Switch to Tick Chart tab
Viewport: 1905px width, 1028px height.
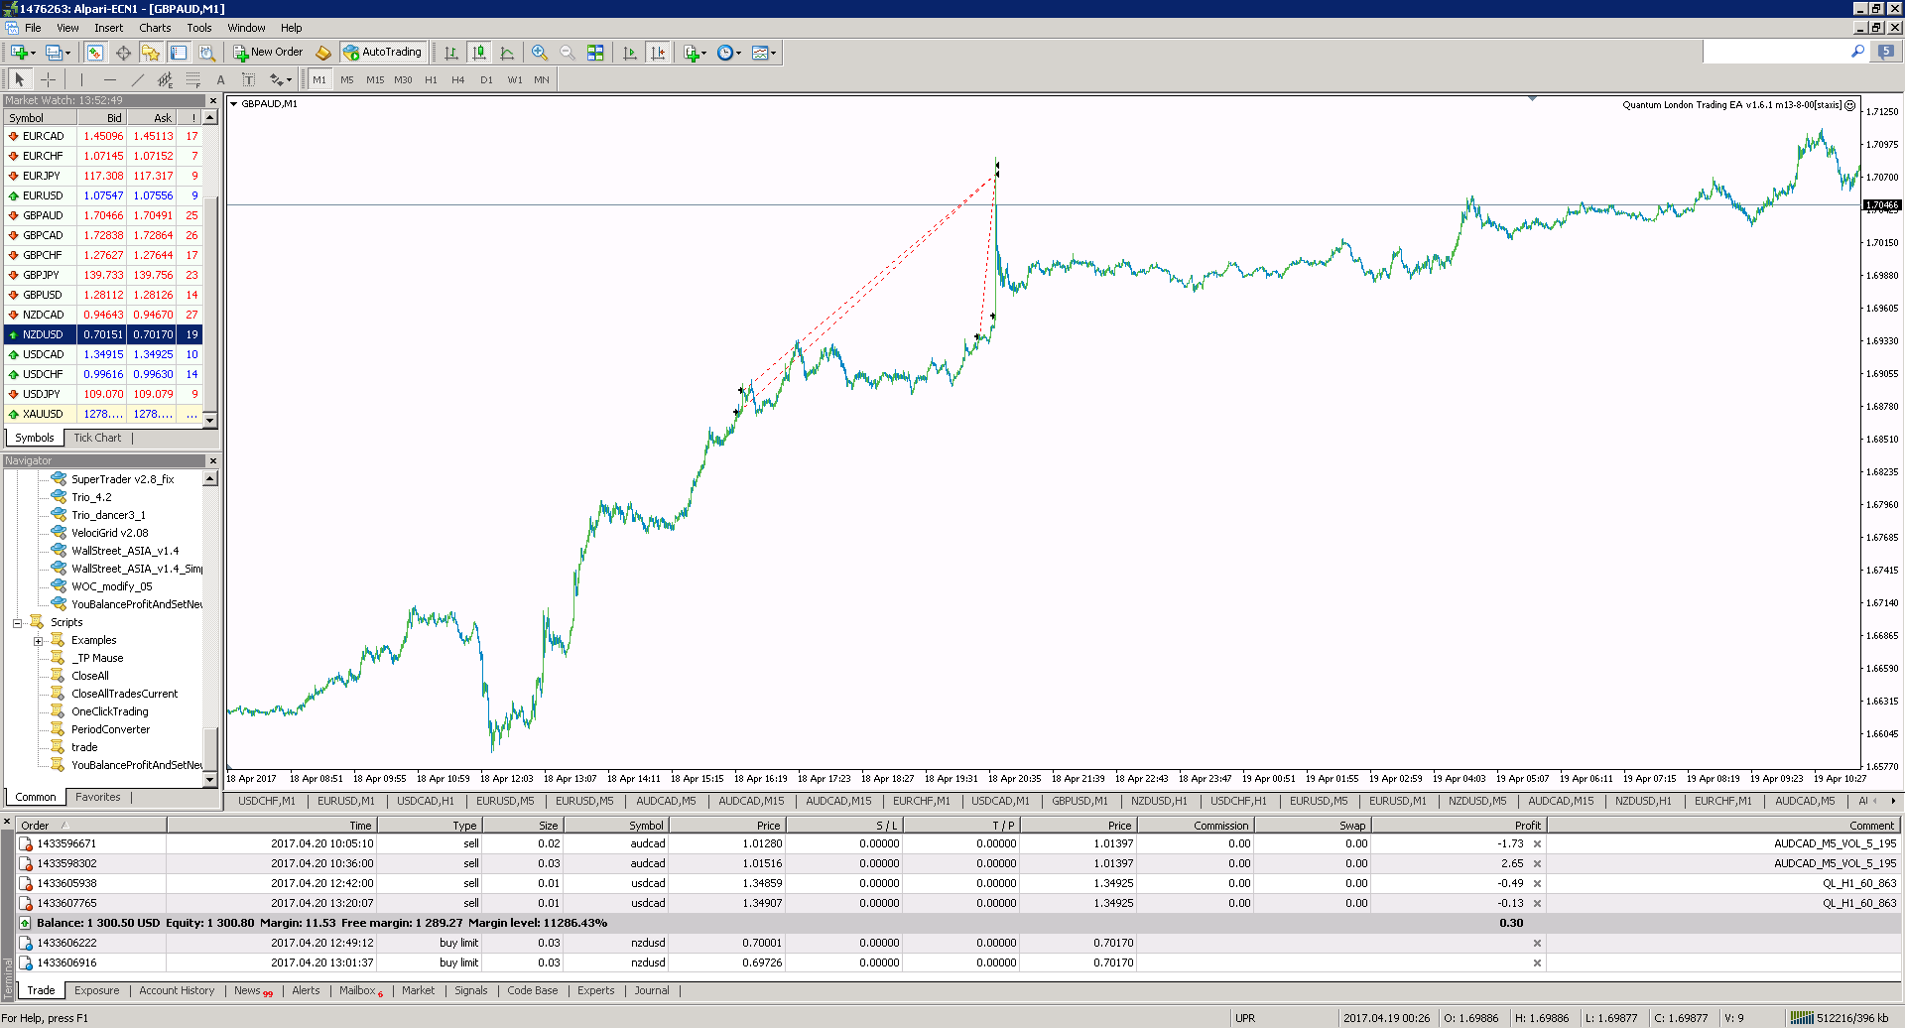tap(97, 438)
